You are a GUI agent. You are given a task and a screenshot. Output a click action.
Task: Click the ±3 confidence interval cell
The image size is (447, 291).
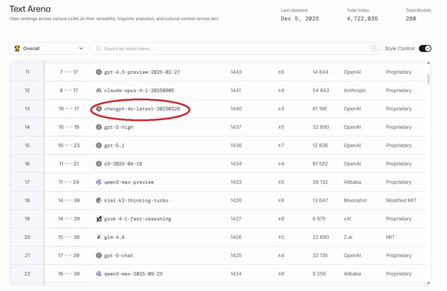click(281, 109)
